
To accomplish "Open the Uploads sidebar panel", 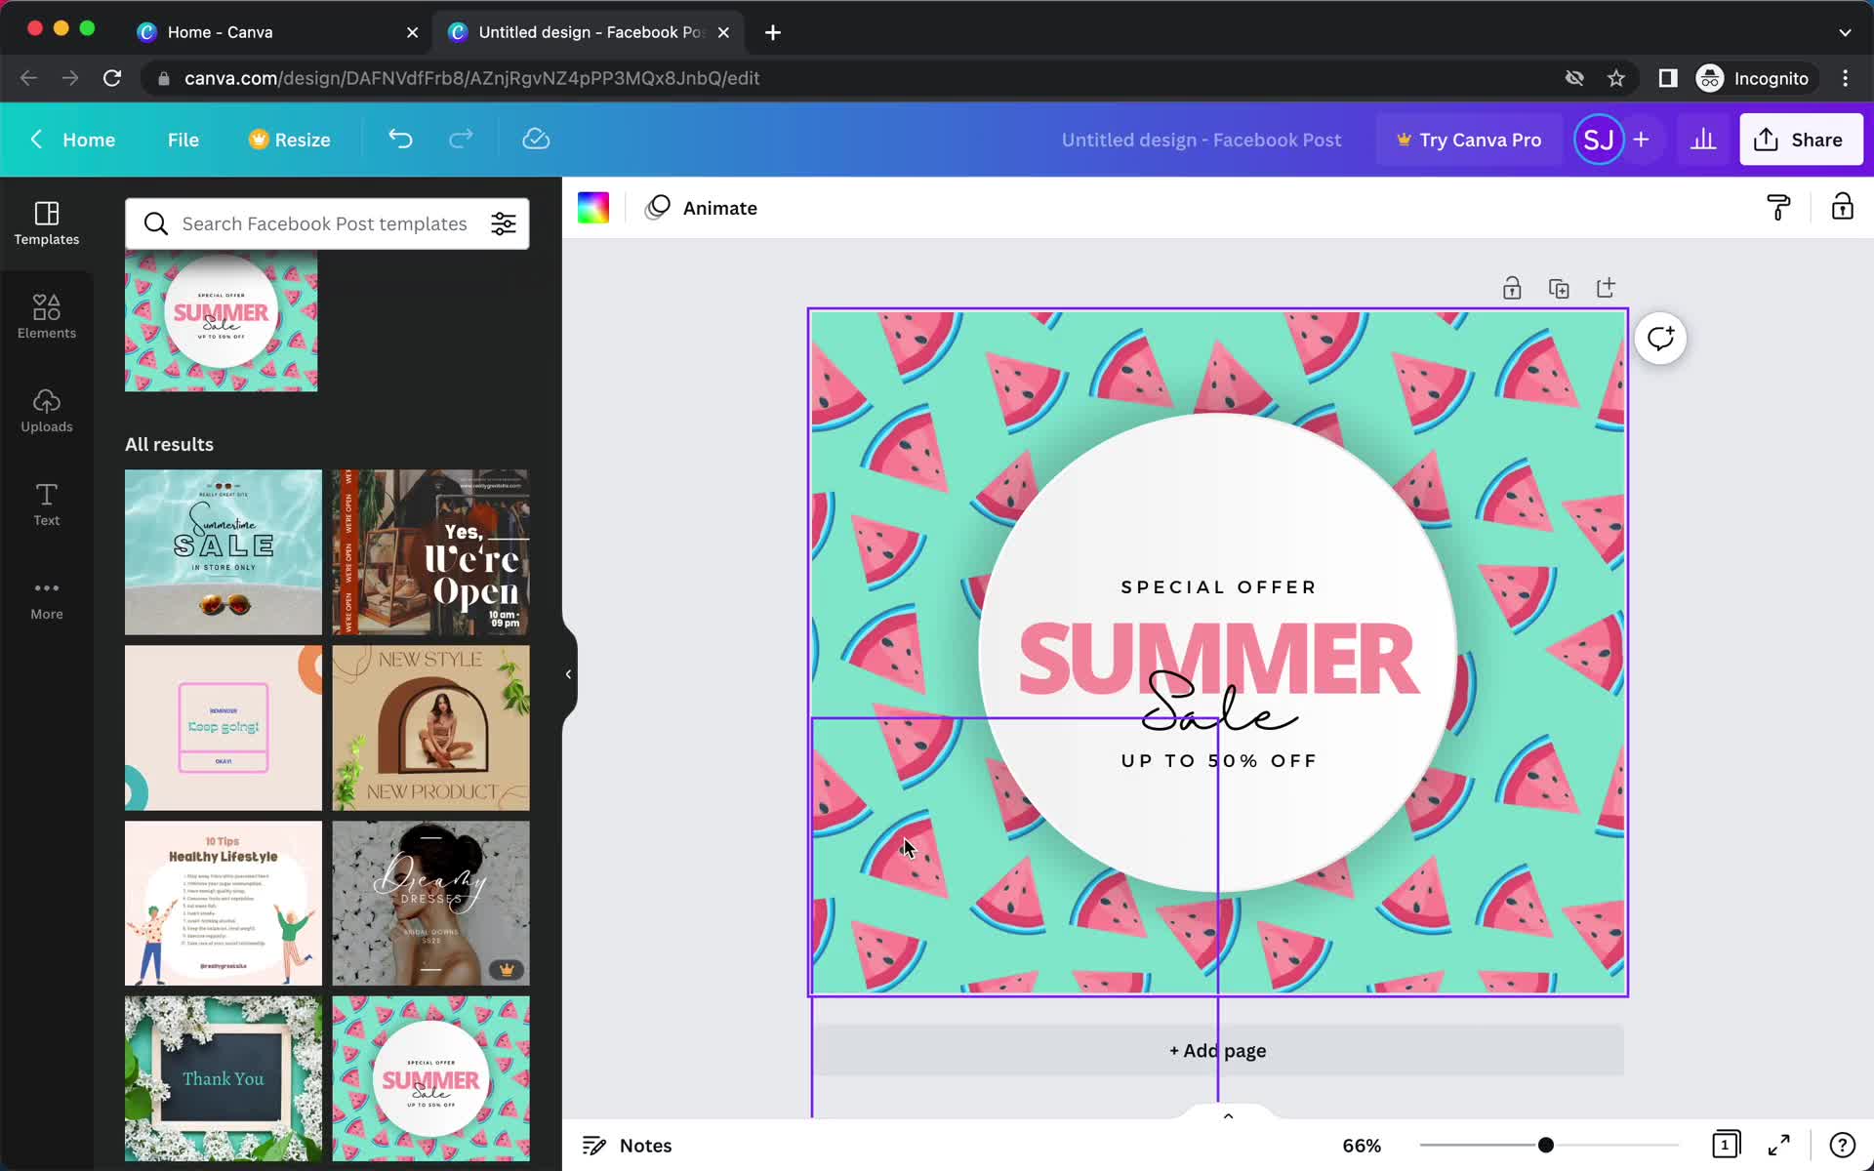I will (x=46, y=411).
